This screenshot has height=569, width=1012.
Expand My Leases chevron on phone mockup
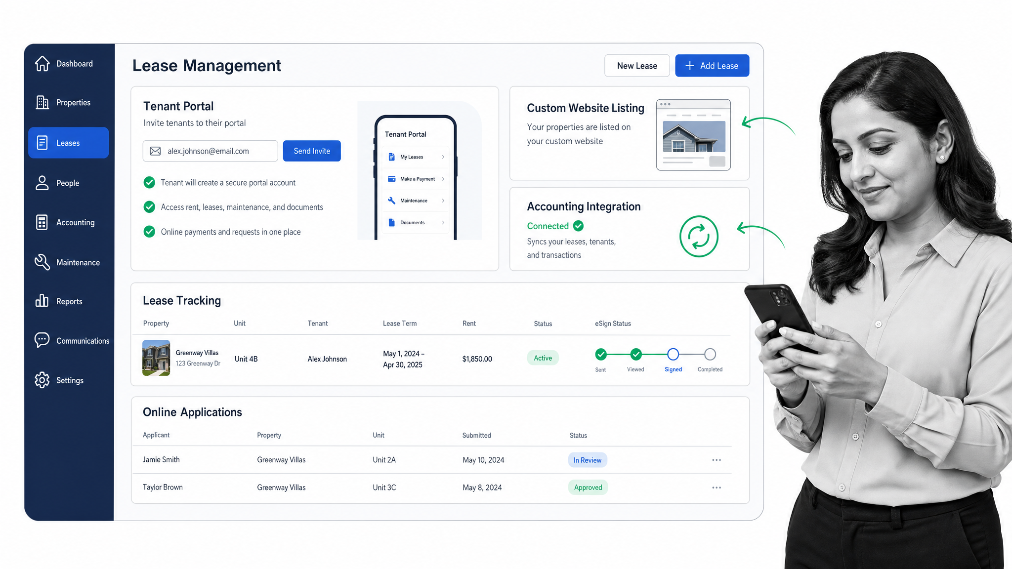(x=443, y=157)
